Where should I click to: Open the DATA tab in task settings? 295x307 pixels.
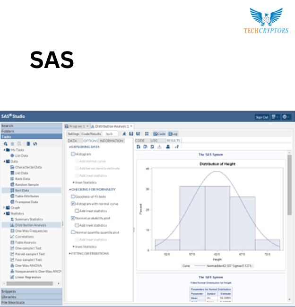coord(72,141)
